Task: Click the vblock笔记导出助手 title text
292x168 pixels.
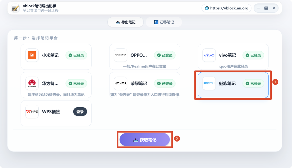Action: coord(39,6)
